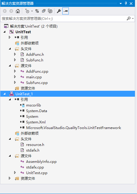The height and width of the screenshot is (194, 137).
Task: Click the solution 'UnitTest' root icon
Action: 6,26
